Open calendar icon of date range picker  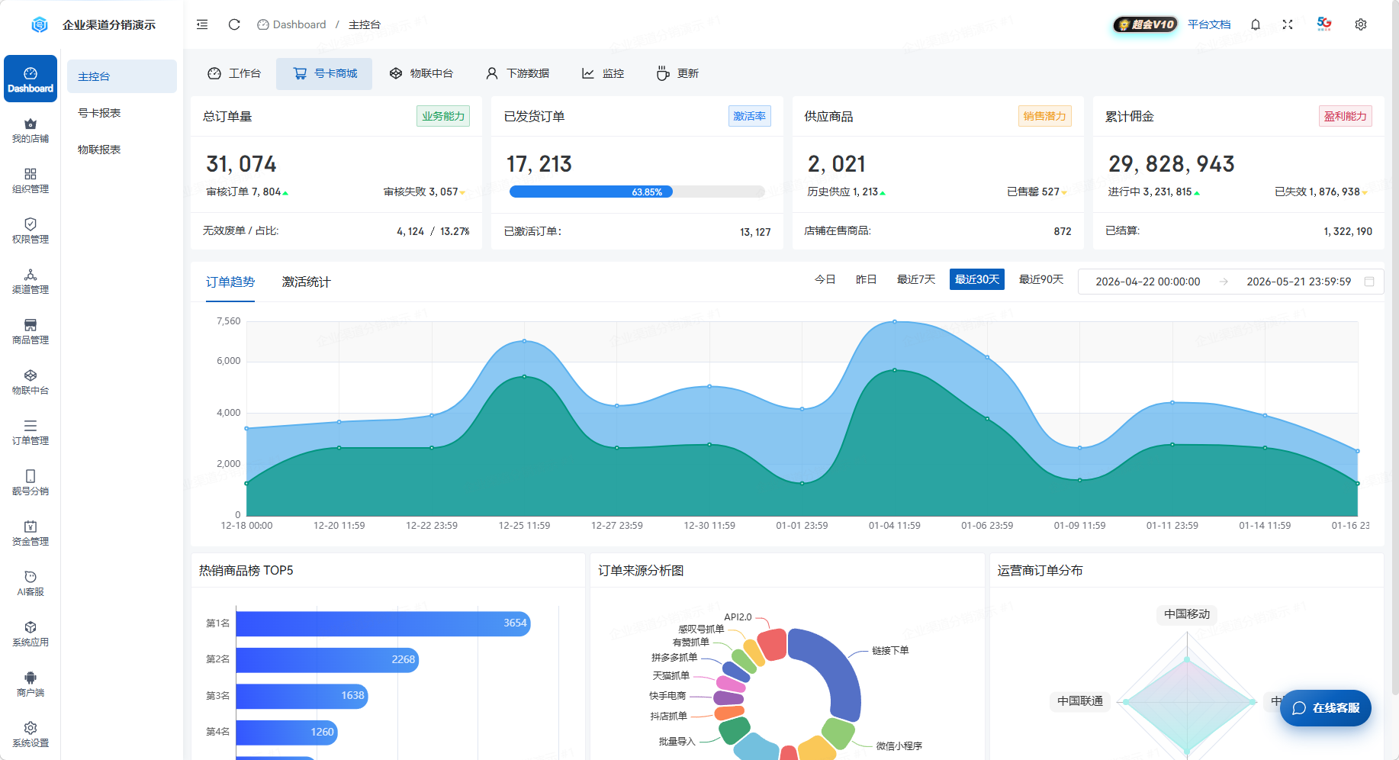tap(1369, 282)
